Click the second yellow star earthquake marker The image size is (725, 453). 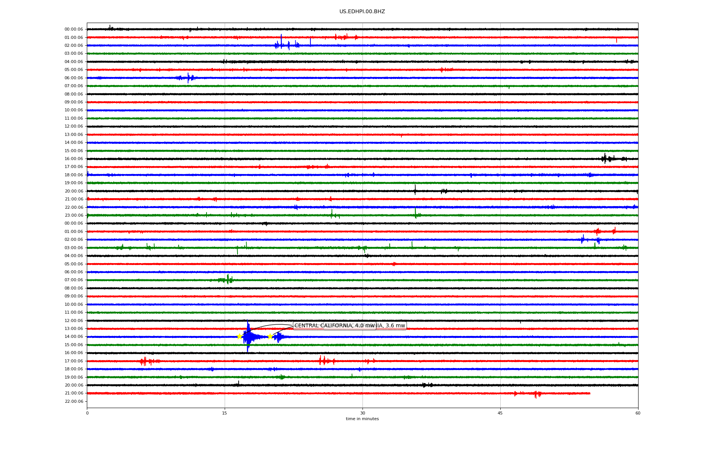[270, 336]
